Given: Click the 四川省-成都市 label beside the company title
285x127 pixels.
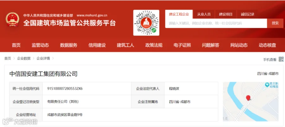Looking at the screenshot, I should (268, 74).
